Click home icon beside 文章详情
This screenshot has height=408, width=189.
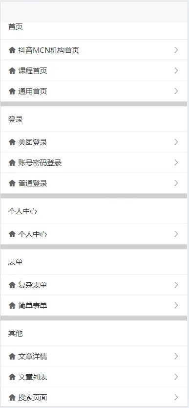[x=12, y=356]
